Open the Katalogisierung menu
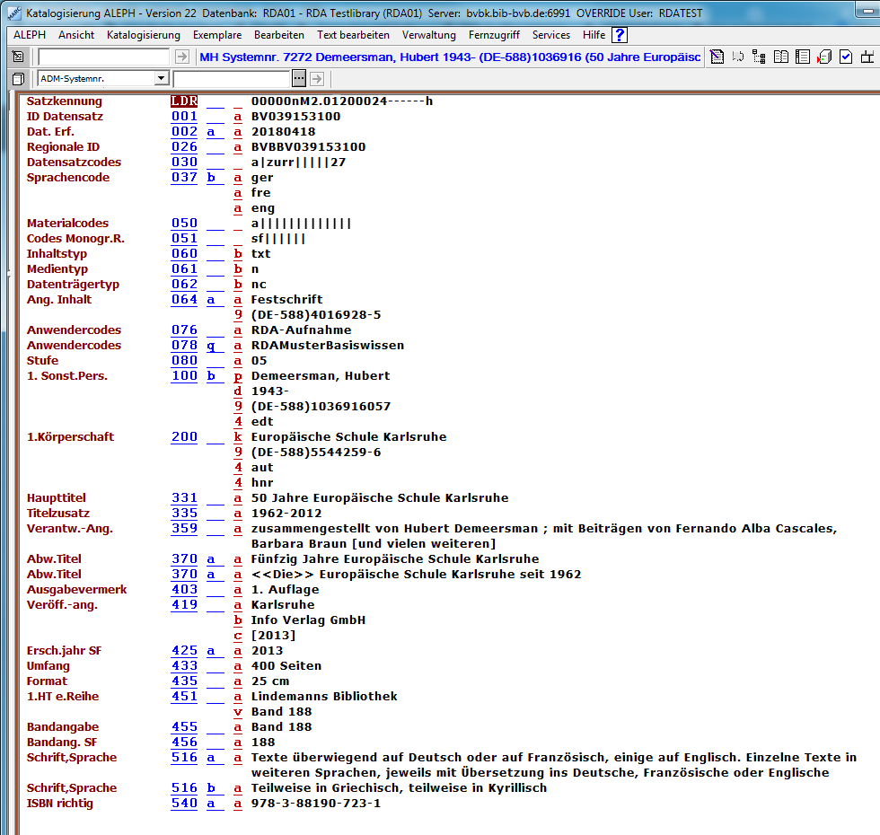Screen dimensions: 880x835 point(143,35)
